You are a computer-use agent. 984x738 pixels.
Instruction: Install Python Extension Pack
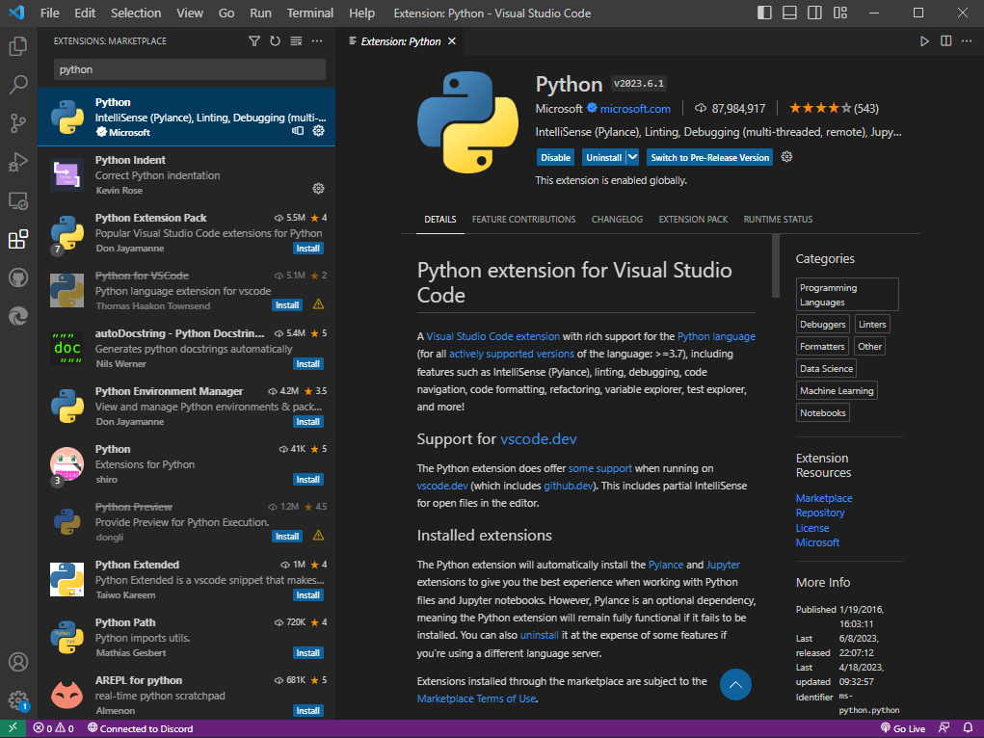[308, 249]
